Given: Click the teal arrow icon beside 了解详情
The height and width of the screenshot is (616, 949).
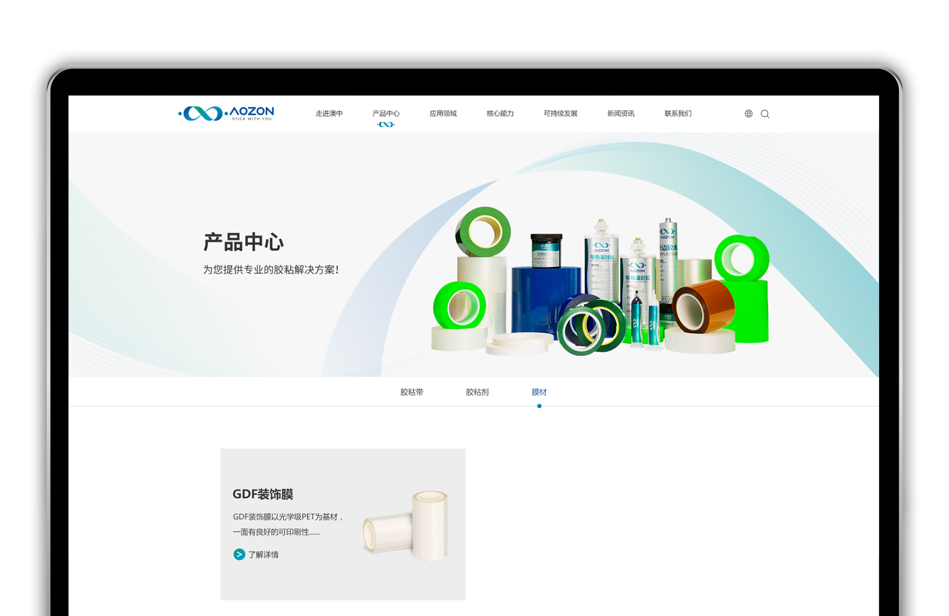Looking at the screenshot, I should pos(239,554).
